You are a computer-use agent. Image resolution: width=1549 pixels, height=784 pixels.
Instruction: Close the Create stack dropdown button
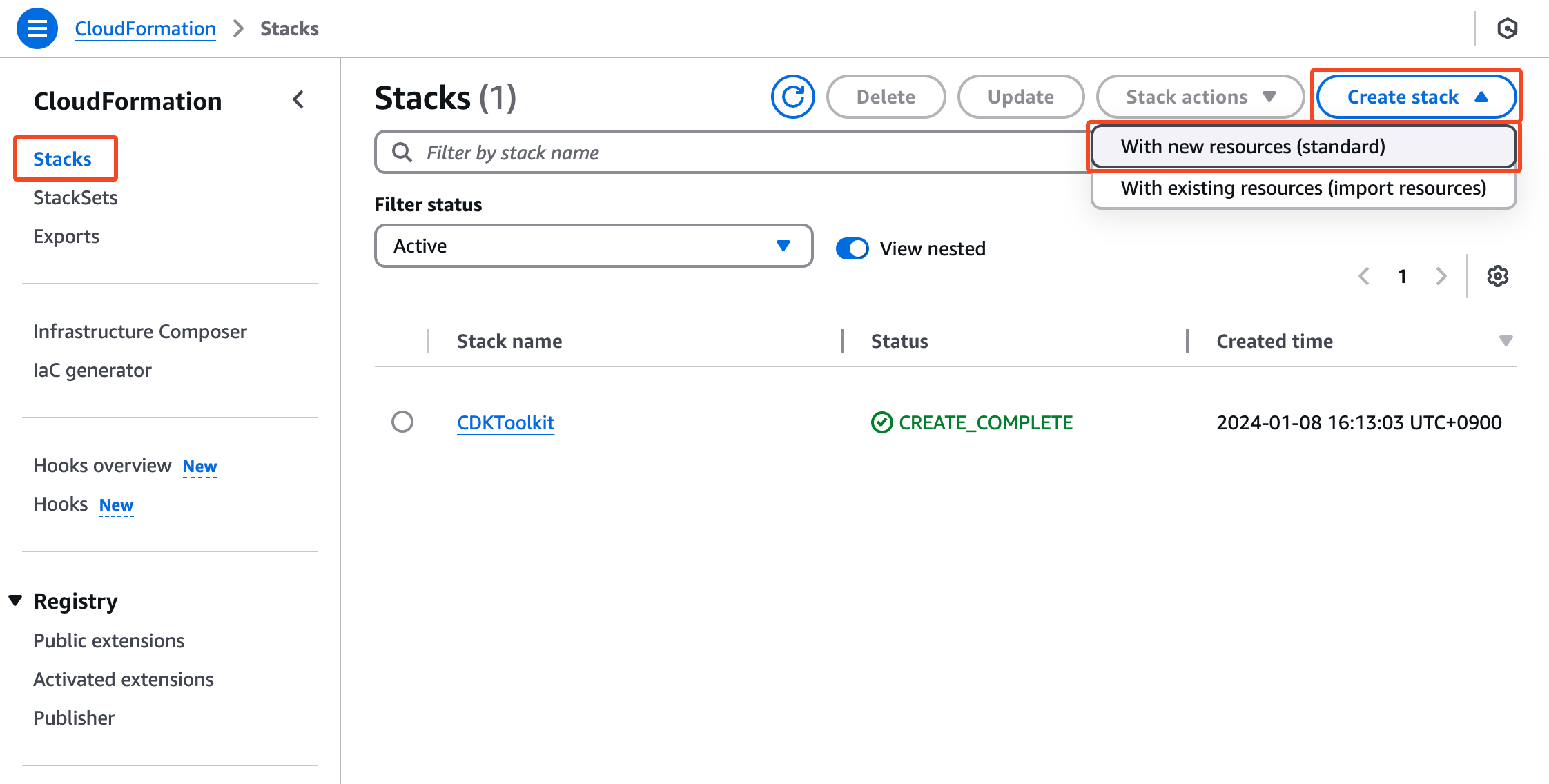tap(1416, 97)
